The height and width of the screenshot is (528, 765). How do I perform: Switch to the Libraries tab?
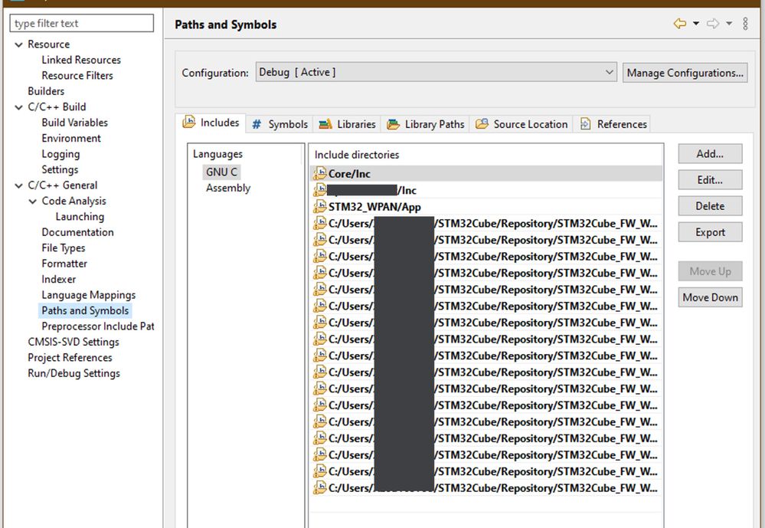point(347,124)
